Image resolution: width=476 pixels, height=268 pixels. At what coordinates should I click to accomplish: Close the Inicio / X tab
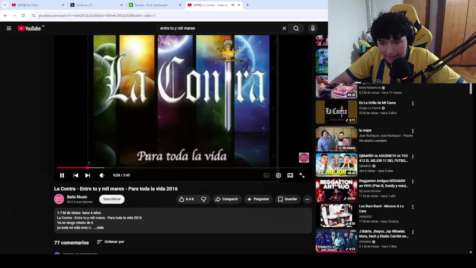tap(121, 5)
